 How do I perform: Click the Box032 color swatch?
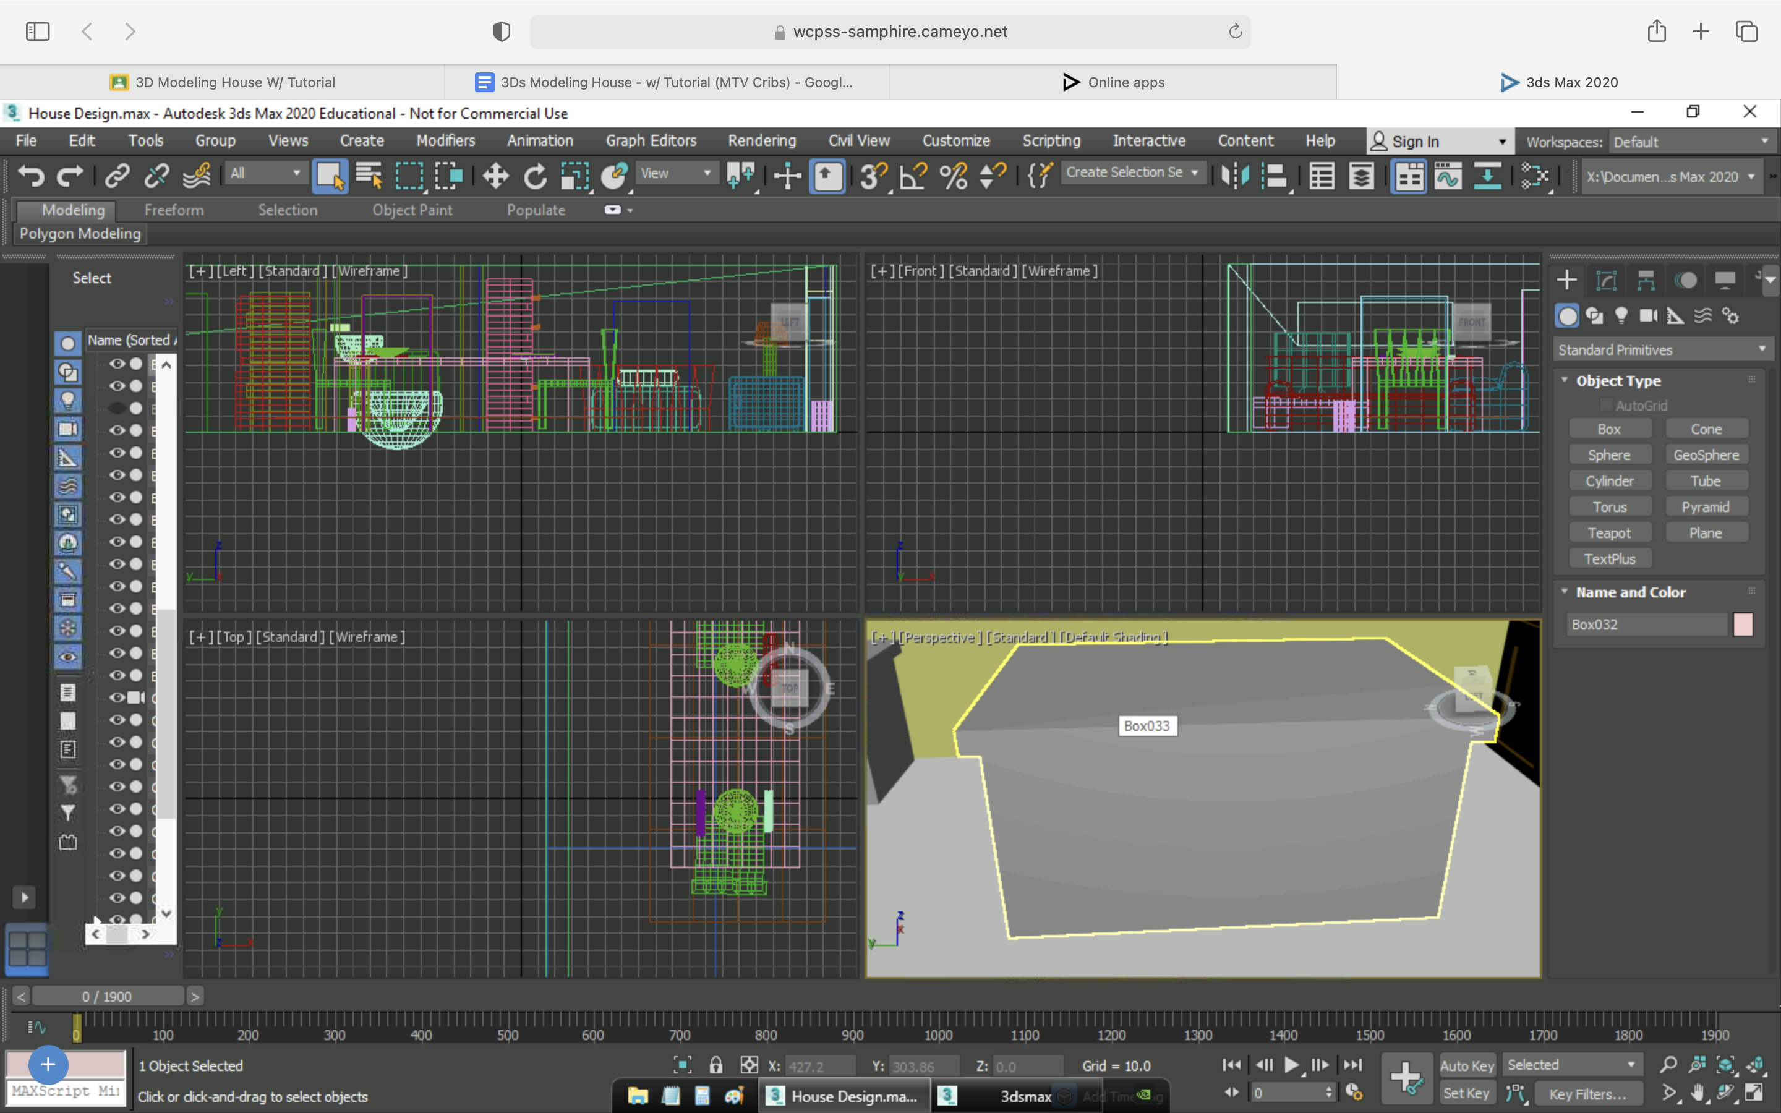(x=1744, y=625)
